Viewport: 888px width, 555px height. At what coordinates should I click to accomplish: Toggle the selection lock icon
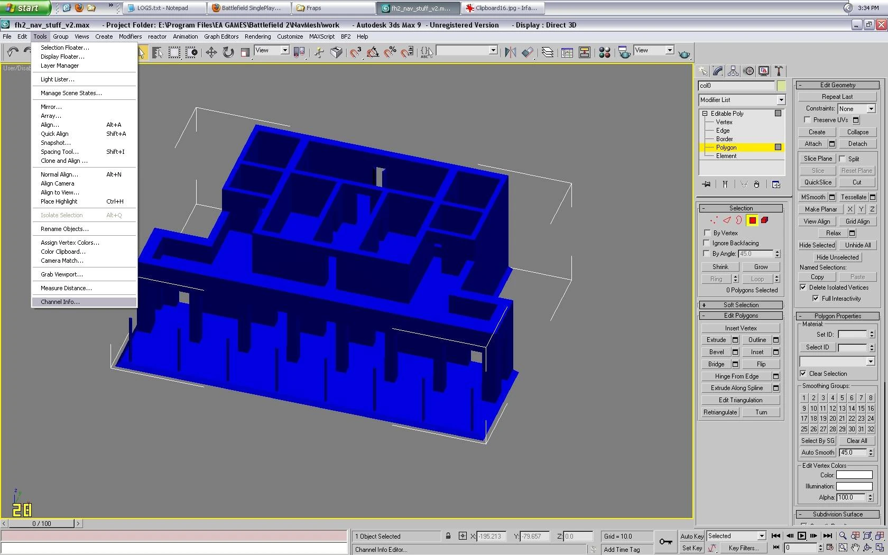[x=448, y=536]
